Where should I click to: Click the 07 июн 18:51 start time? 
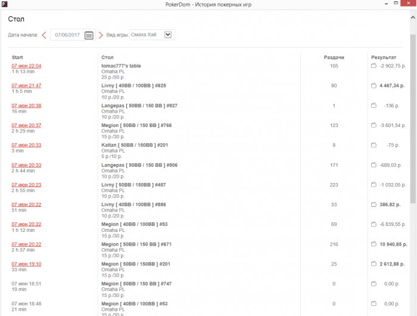click(x=26, y=284)
